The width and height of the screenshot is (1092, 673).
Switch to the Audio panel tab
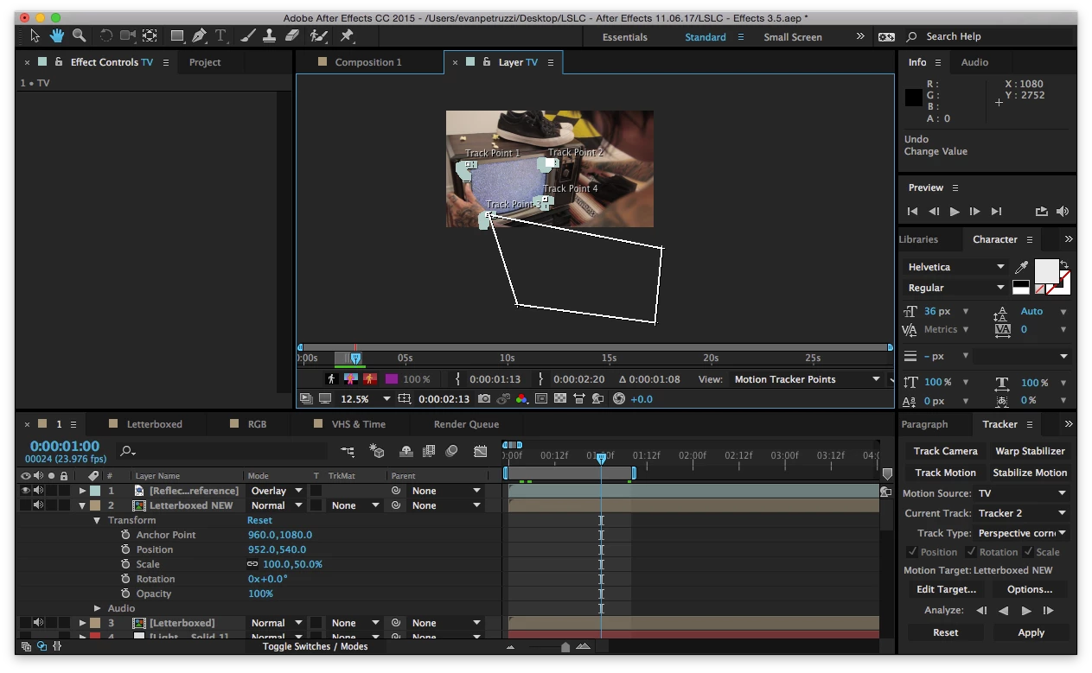[x=974, y=62]
